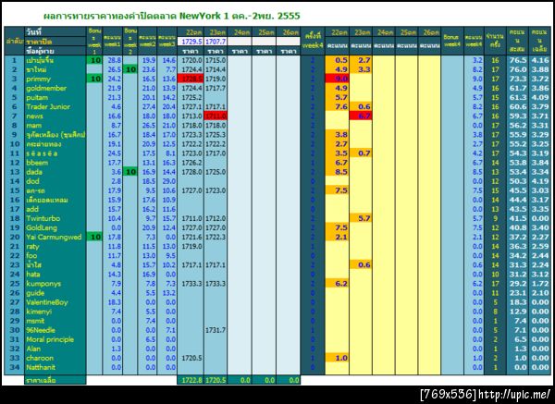Viewport: 555px width, 404px height.
Task: Select the title text mentioning NewYork
Action: tap(172, 16)
